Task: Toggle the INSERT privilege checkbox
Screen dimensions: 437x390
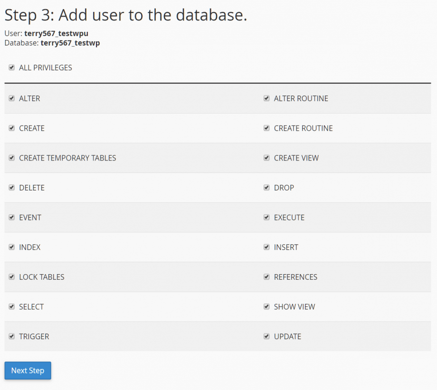Action: (266, 247)
